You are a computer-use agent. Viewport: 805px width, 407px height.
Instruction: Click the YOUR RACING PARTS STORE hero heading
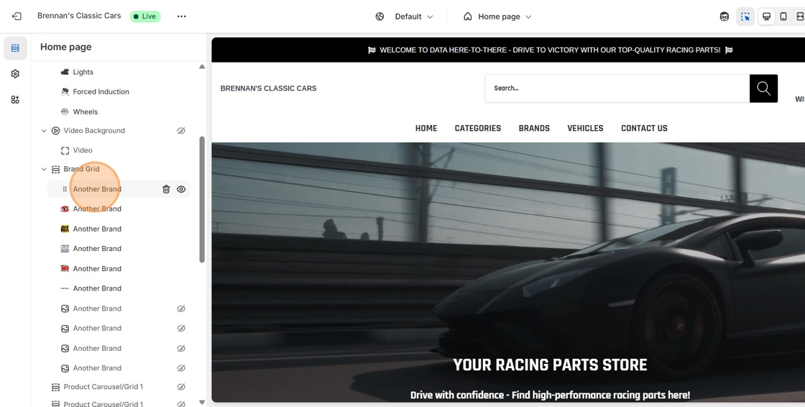click(550, 365)
